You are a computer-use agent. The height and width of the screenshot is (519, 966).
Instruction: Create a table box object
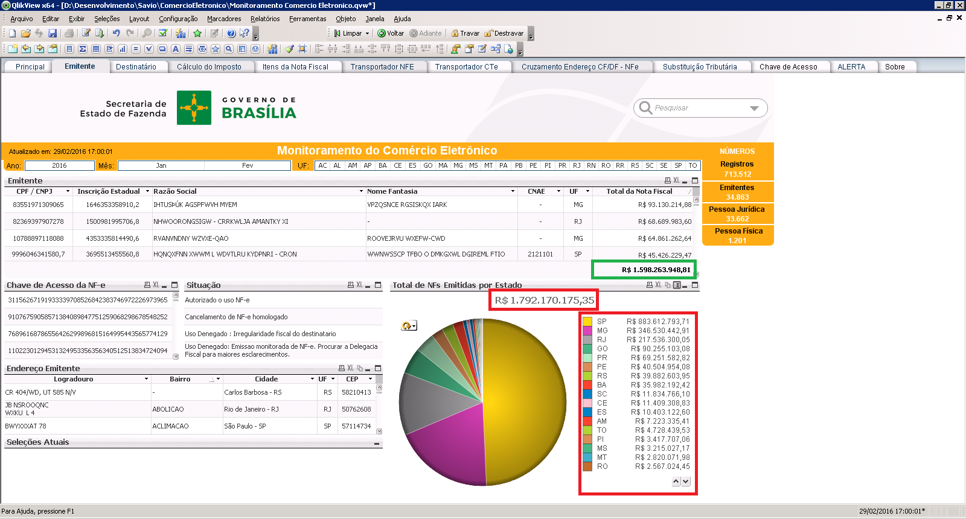tap(96, 49)
